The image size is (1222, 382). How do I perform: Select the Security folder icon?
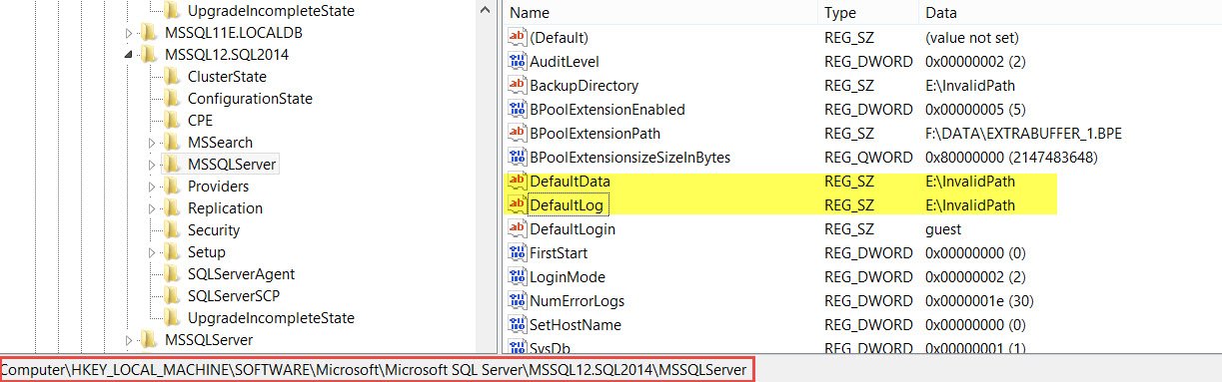point(171,230)
